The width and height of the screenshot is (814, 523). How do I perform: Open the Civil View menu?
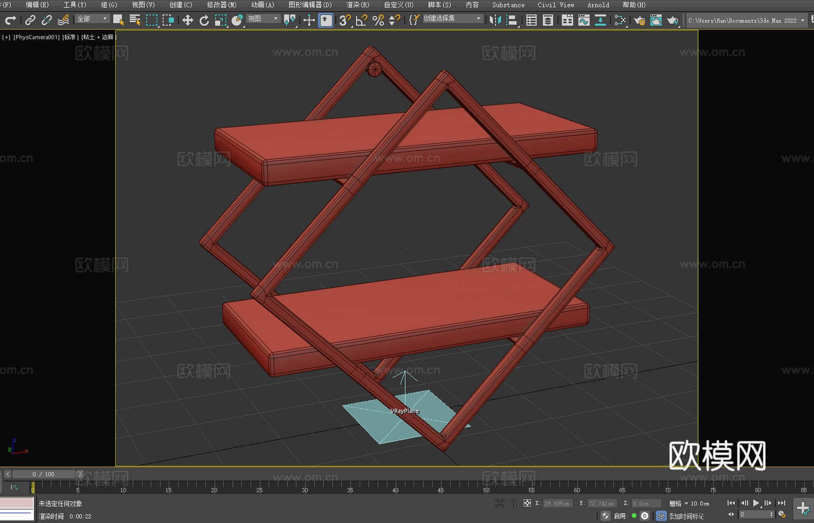click(x=556, y=5)
